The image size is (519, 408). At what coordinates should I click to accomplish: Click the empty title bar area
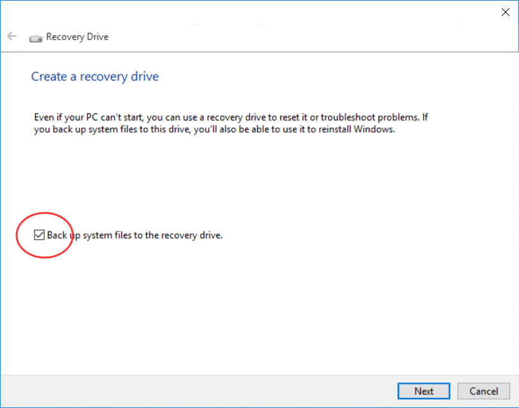coord(255,11)
